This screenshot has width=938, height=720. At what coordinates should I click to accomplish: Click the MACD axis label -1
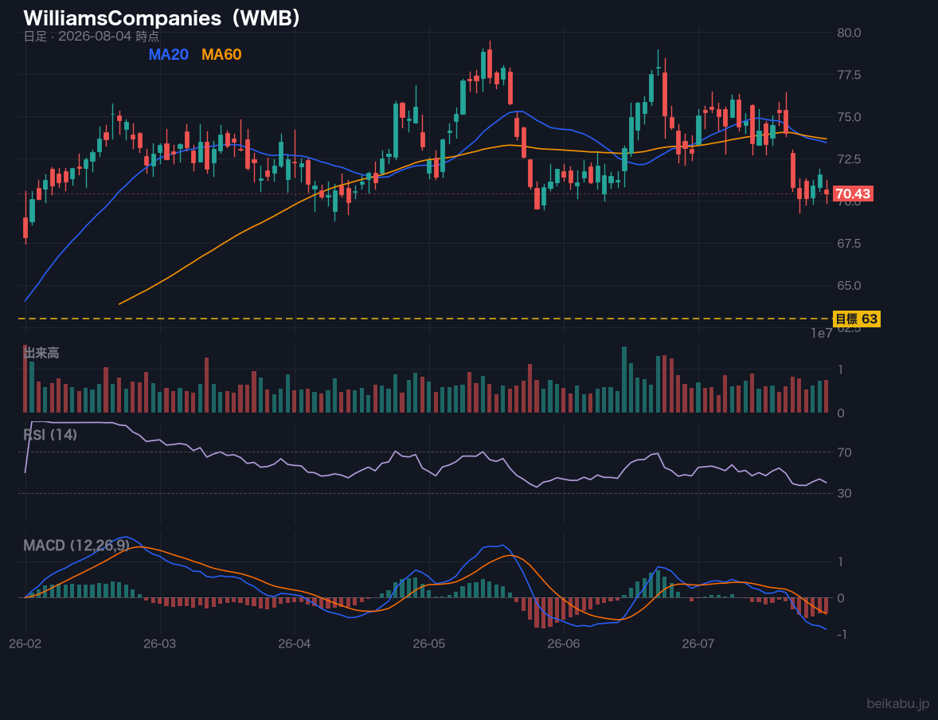point(841,635)
